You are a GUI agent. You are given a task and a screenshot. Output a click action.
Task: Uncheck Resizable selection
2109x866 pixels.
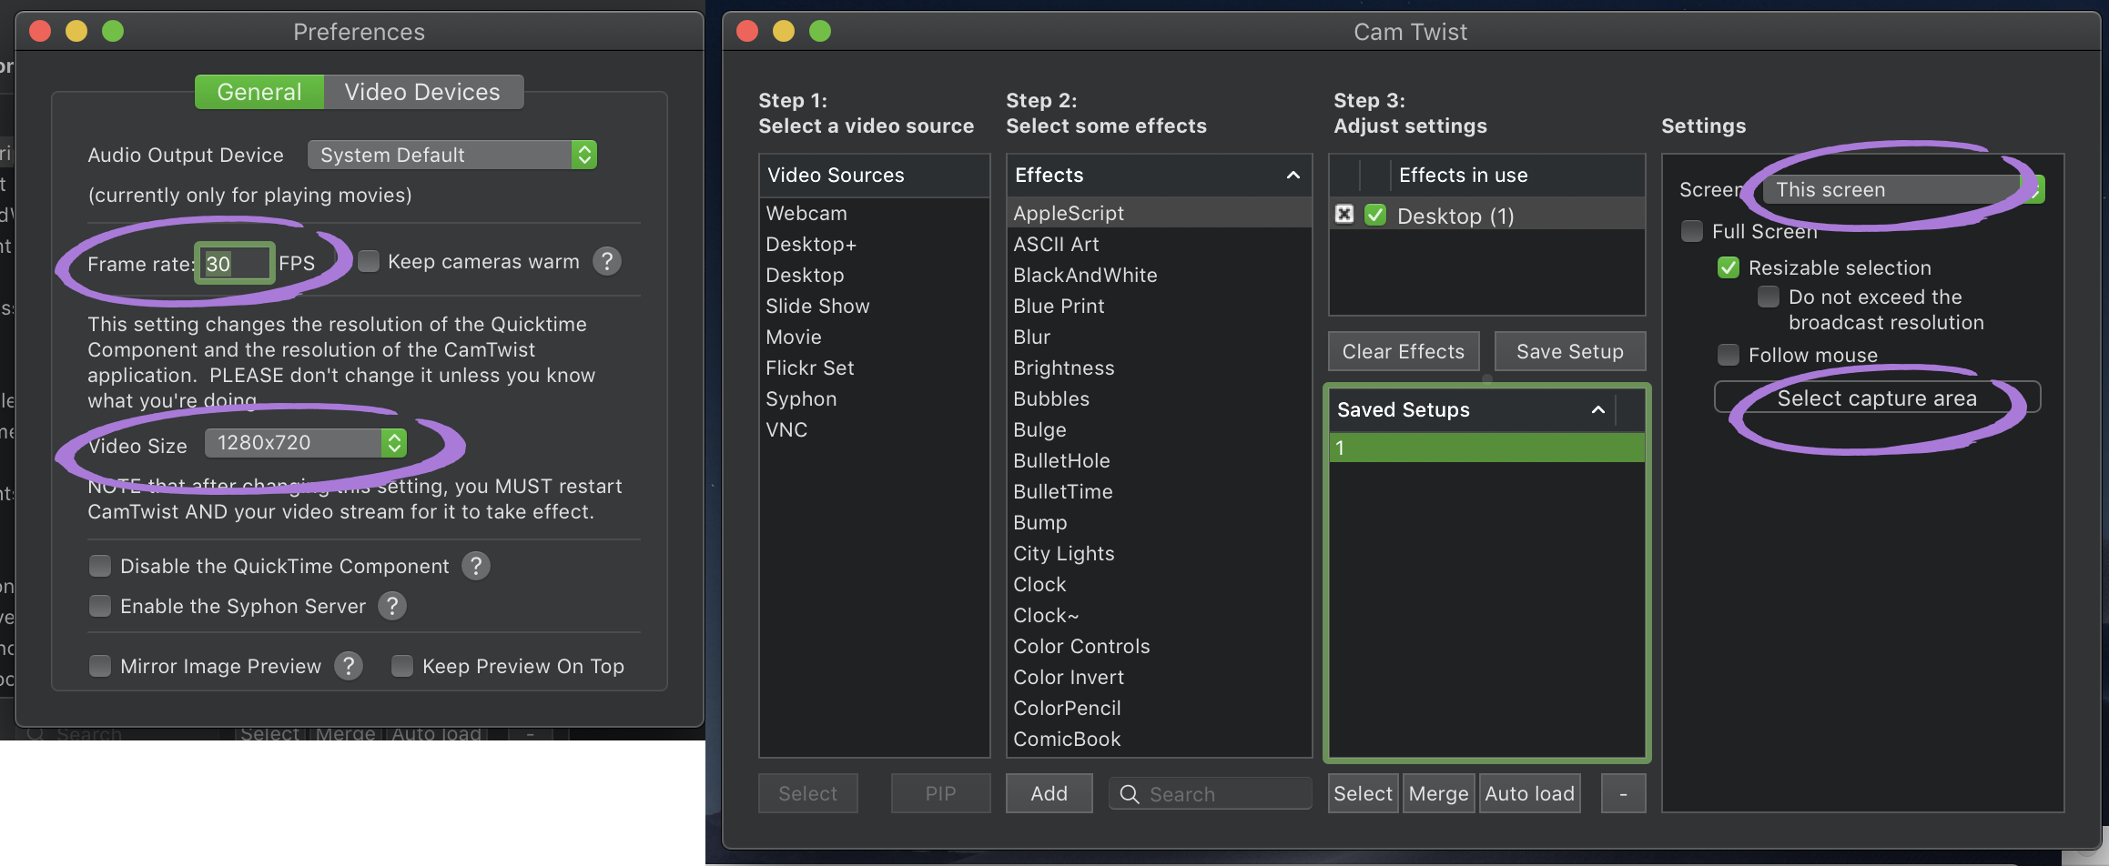click(1729, 267)
